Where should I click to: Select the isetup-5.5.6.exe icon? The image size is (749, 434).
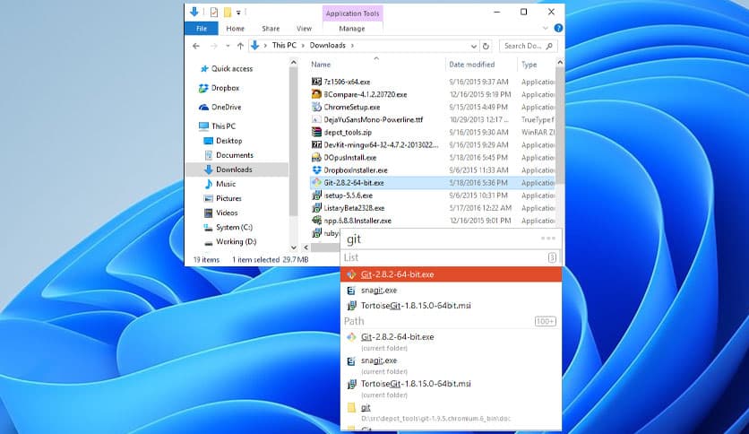click(316, 195)
